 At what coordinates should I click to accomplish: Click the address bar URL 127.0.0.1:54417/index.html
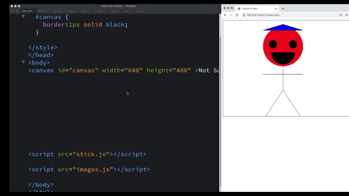263,15
